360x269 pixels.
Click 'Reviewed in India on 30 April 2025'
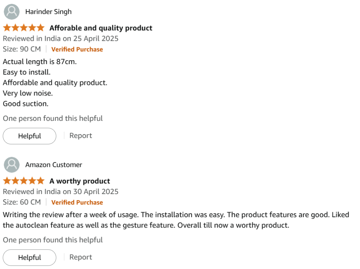pyautogui.click(x=60, y=192)
